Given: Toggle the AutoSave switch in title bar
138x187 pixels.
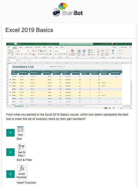Looking at the screenshot, I should [x=15, y=44].
